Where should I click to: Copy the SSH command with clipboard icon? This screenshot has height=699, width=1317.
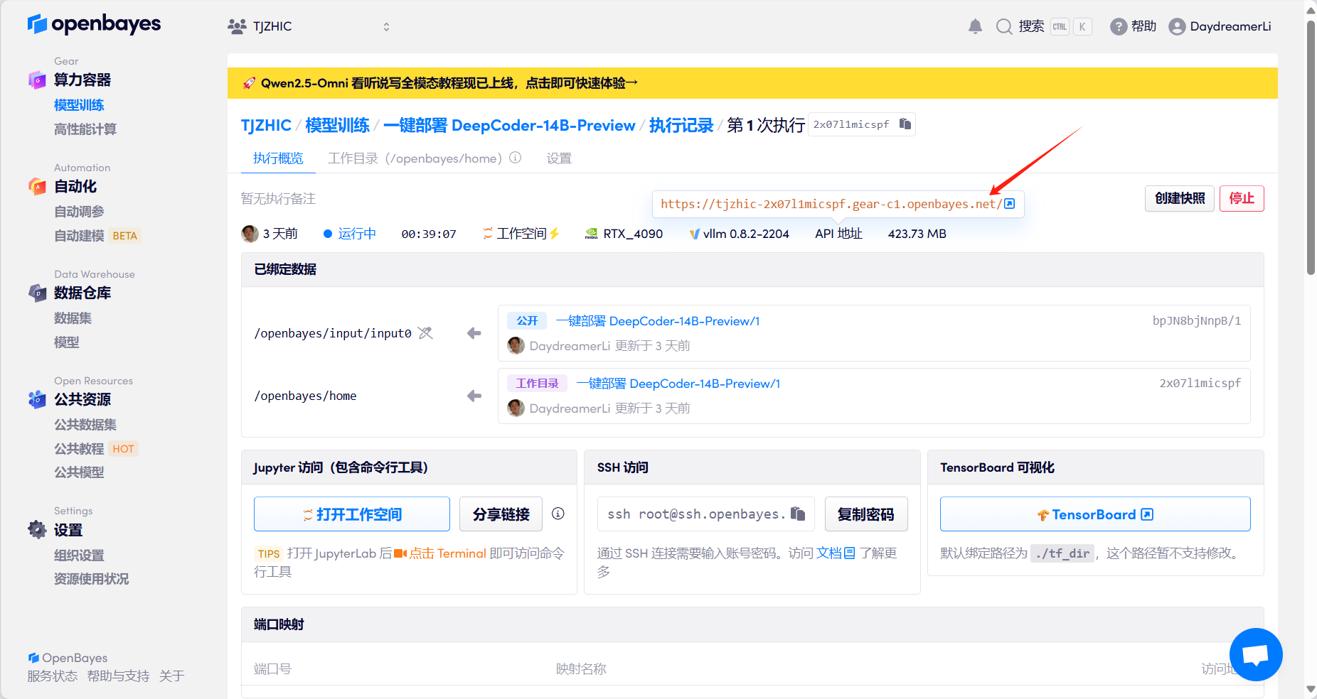[x=798, y=514]
